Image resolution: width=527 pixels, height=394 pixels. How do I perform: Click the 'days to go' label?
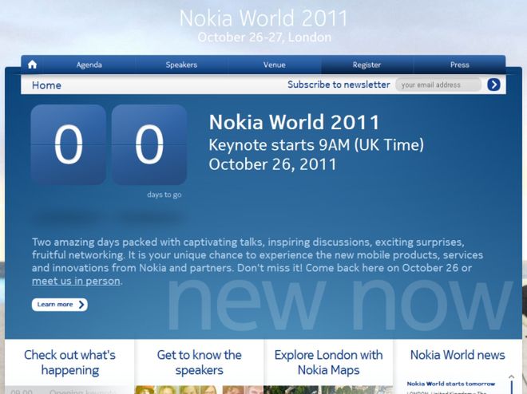[164, 195]
